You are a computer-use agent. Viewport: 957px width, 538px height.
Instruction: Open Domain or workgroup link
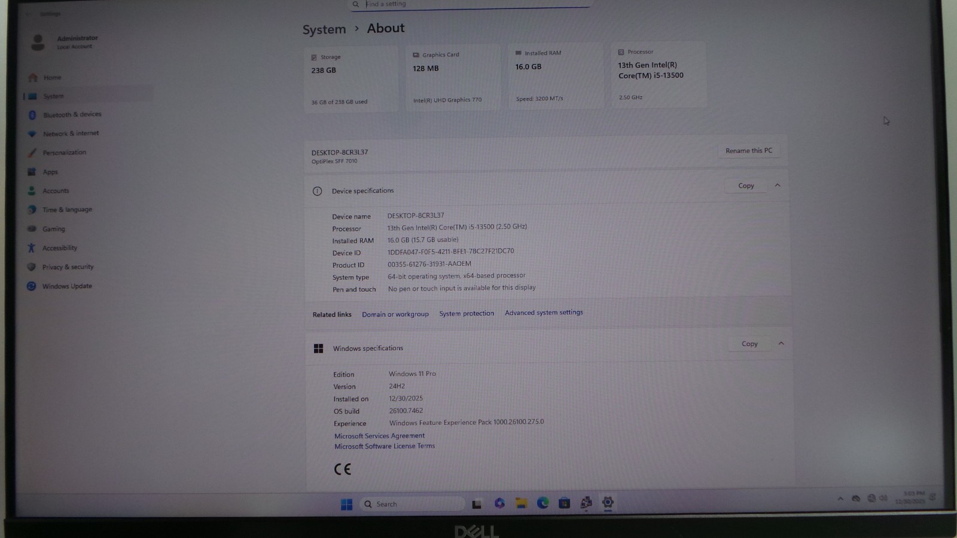coord(395,314)
